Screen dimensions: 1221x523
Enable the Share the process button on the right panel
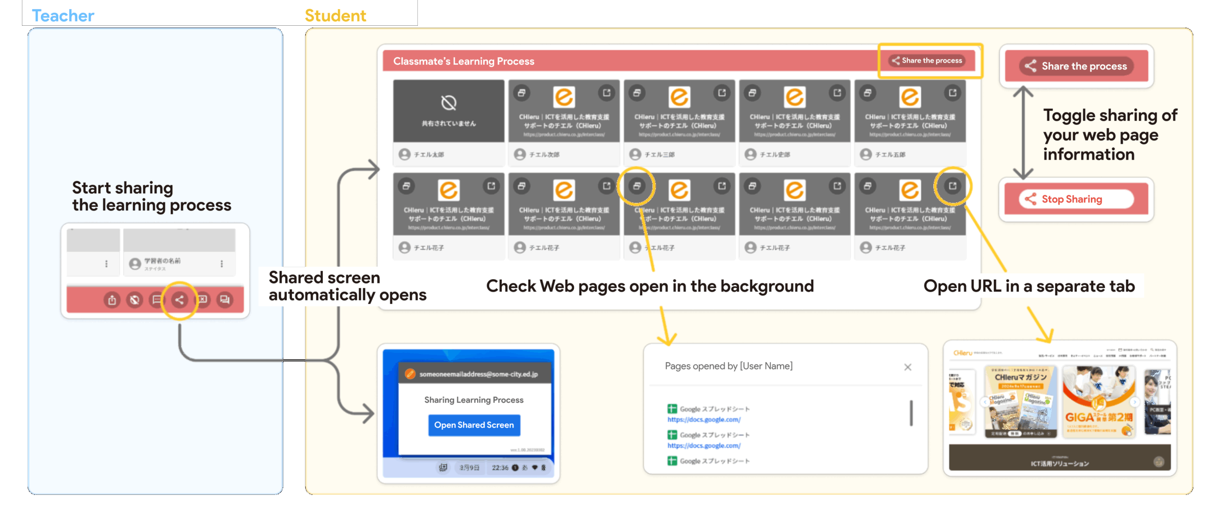(x=1076, y=66)
